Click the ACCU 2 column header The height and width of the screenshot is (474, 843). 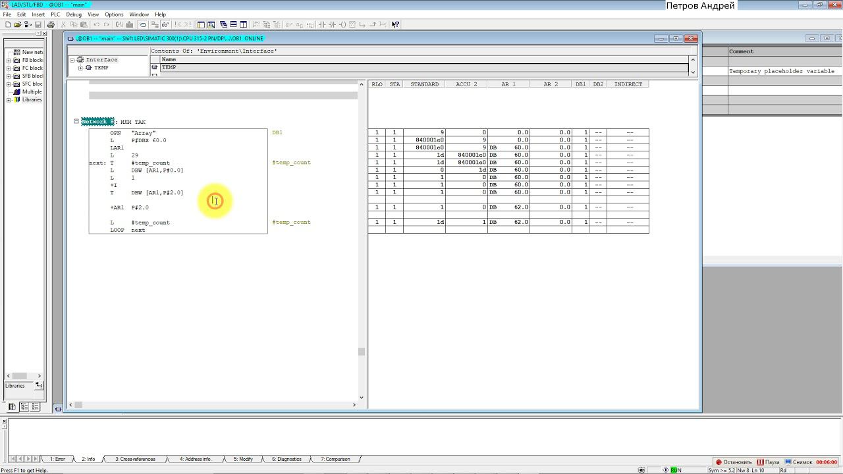[466, 84]
